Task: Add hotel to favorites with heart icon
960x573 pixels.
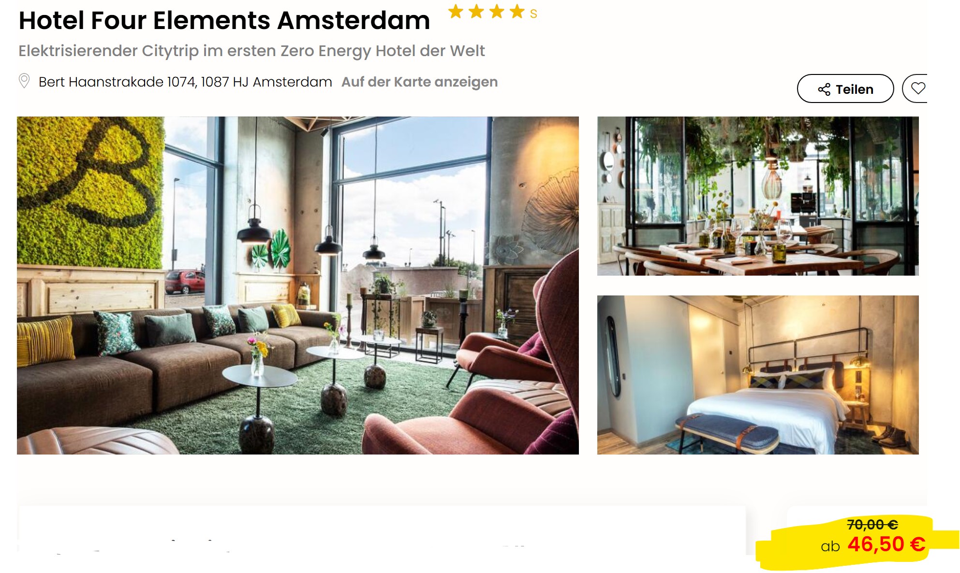Action: click(917, 88)
